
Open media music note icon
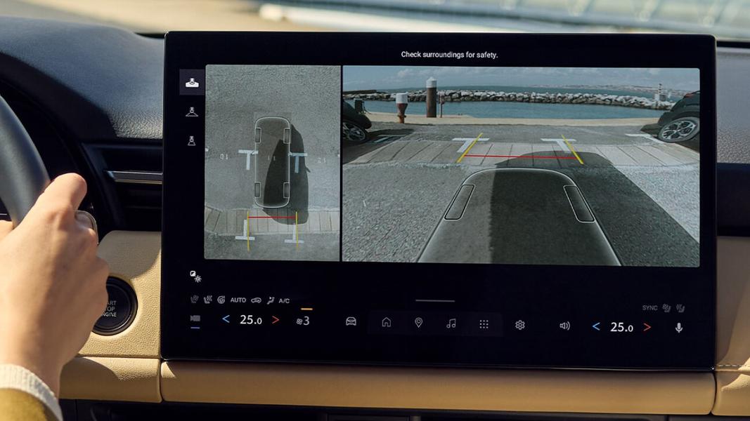coord(451,323)
